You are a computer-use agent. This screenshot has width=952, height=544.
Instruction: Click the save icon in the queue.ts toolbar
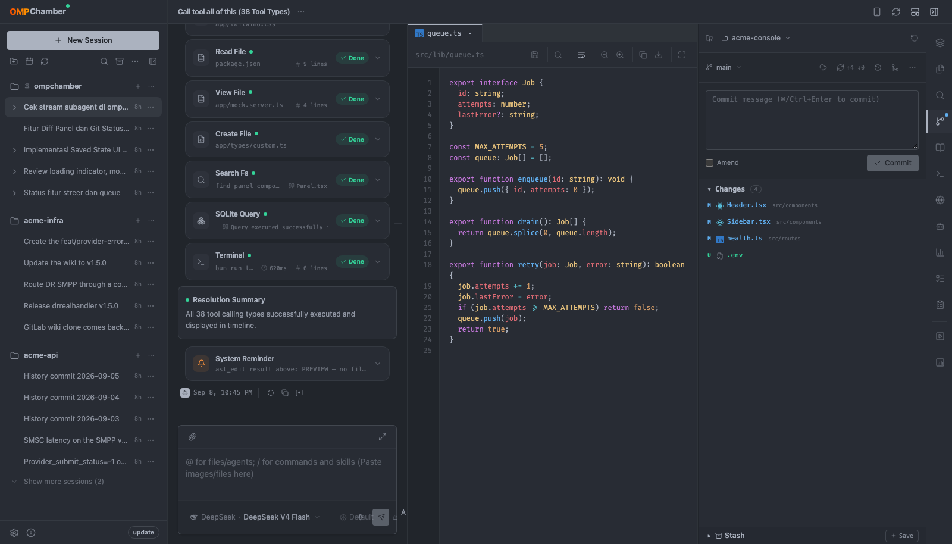535,55
